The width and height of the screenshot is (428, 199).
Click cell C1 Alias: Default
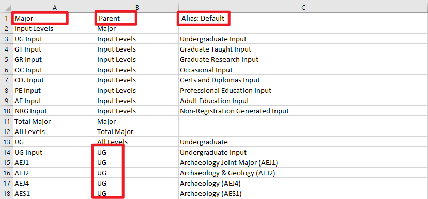click(303, 18)
